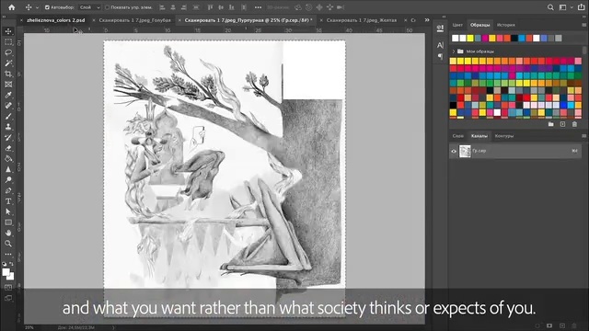
Task: Switch to the Сканировать 1 7.jpeg_Голубая tab
Action: tap(134, 20)
